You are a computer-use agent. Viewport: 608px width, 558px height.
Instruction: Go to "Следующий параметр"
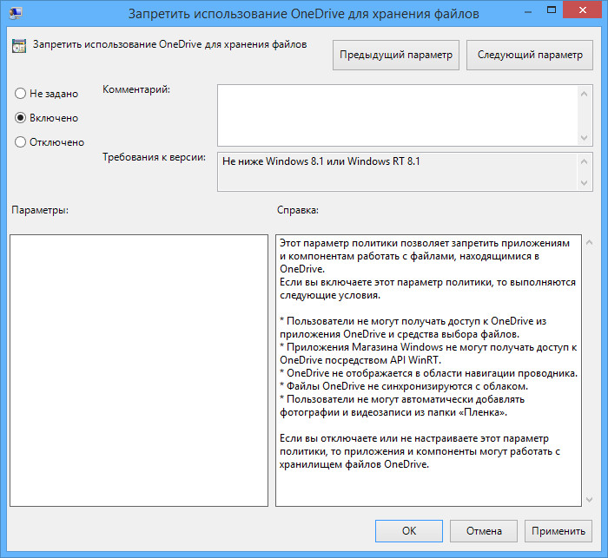530,55
